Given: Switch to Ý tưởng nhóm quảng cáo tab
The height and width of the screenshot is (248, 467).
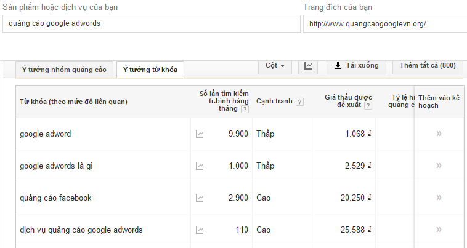Looking at the screenshot, I should click(64, 70).
